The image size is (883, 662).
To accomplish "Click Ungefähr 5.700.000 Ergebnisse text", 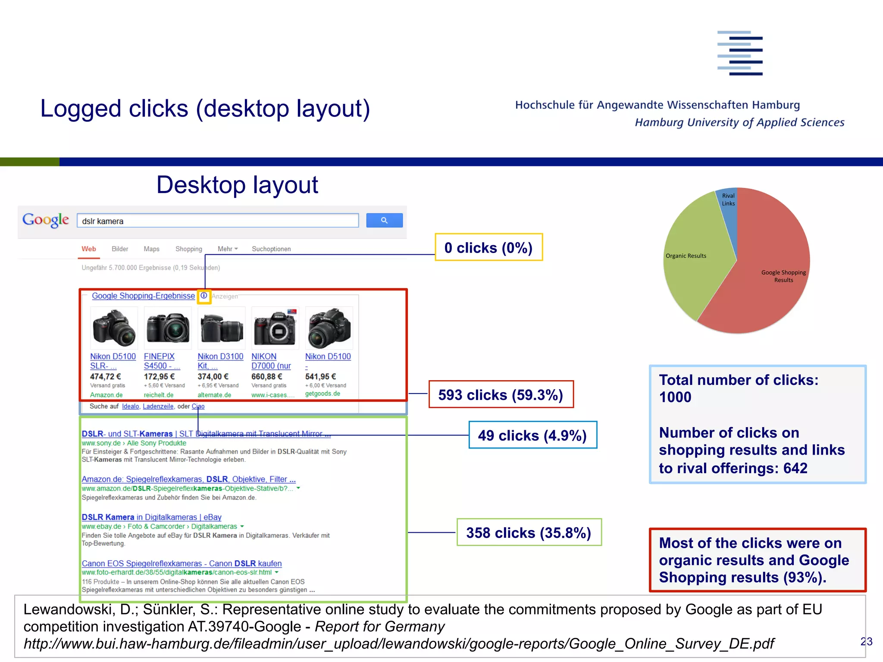I will click(151, 268).
